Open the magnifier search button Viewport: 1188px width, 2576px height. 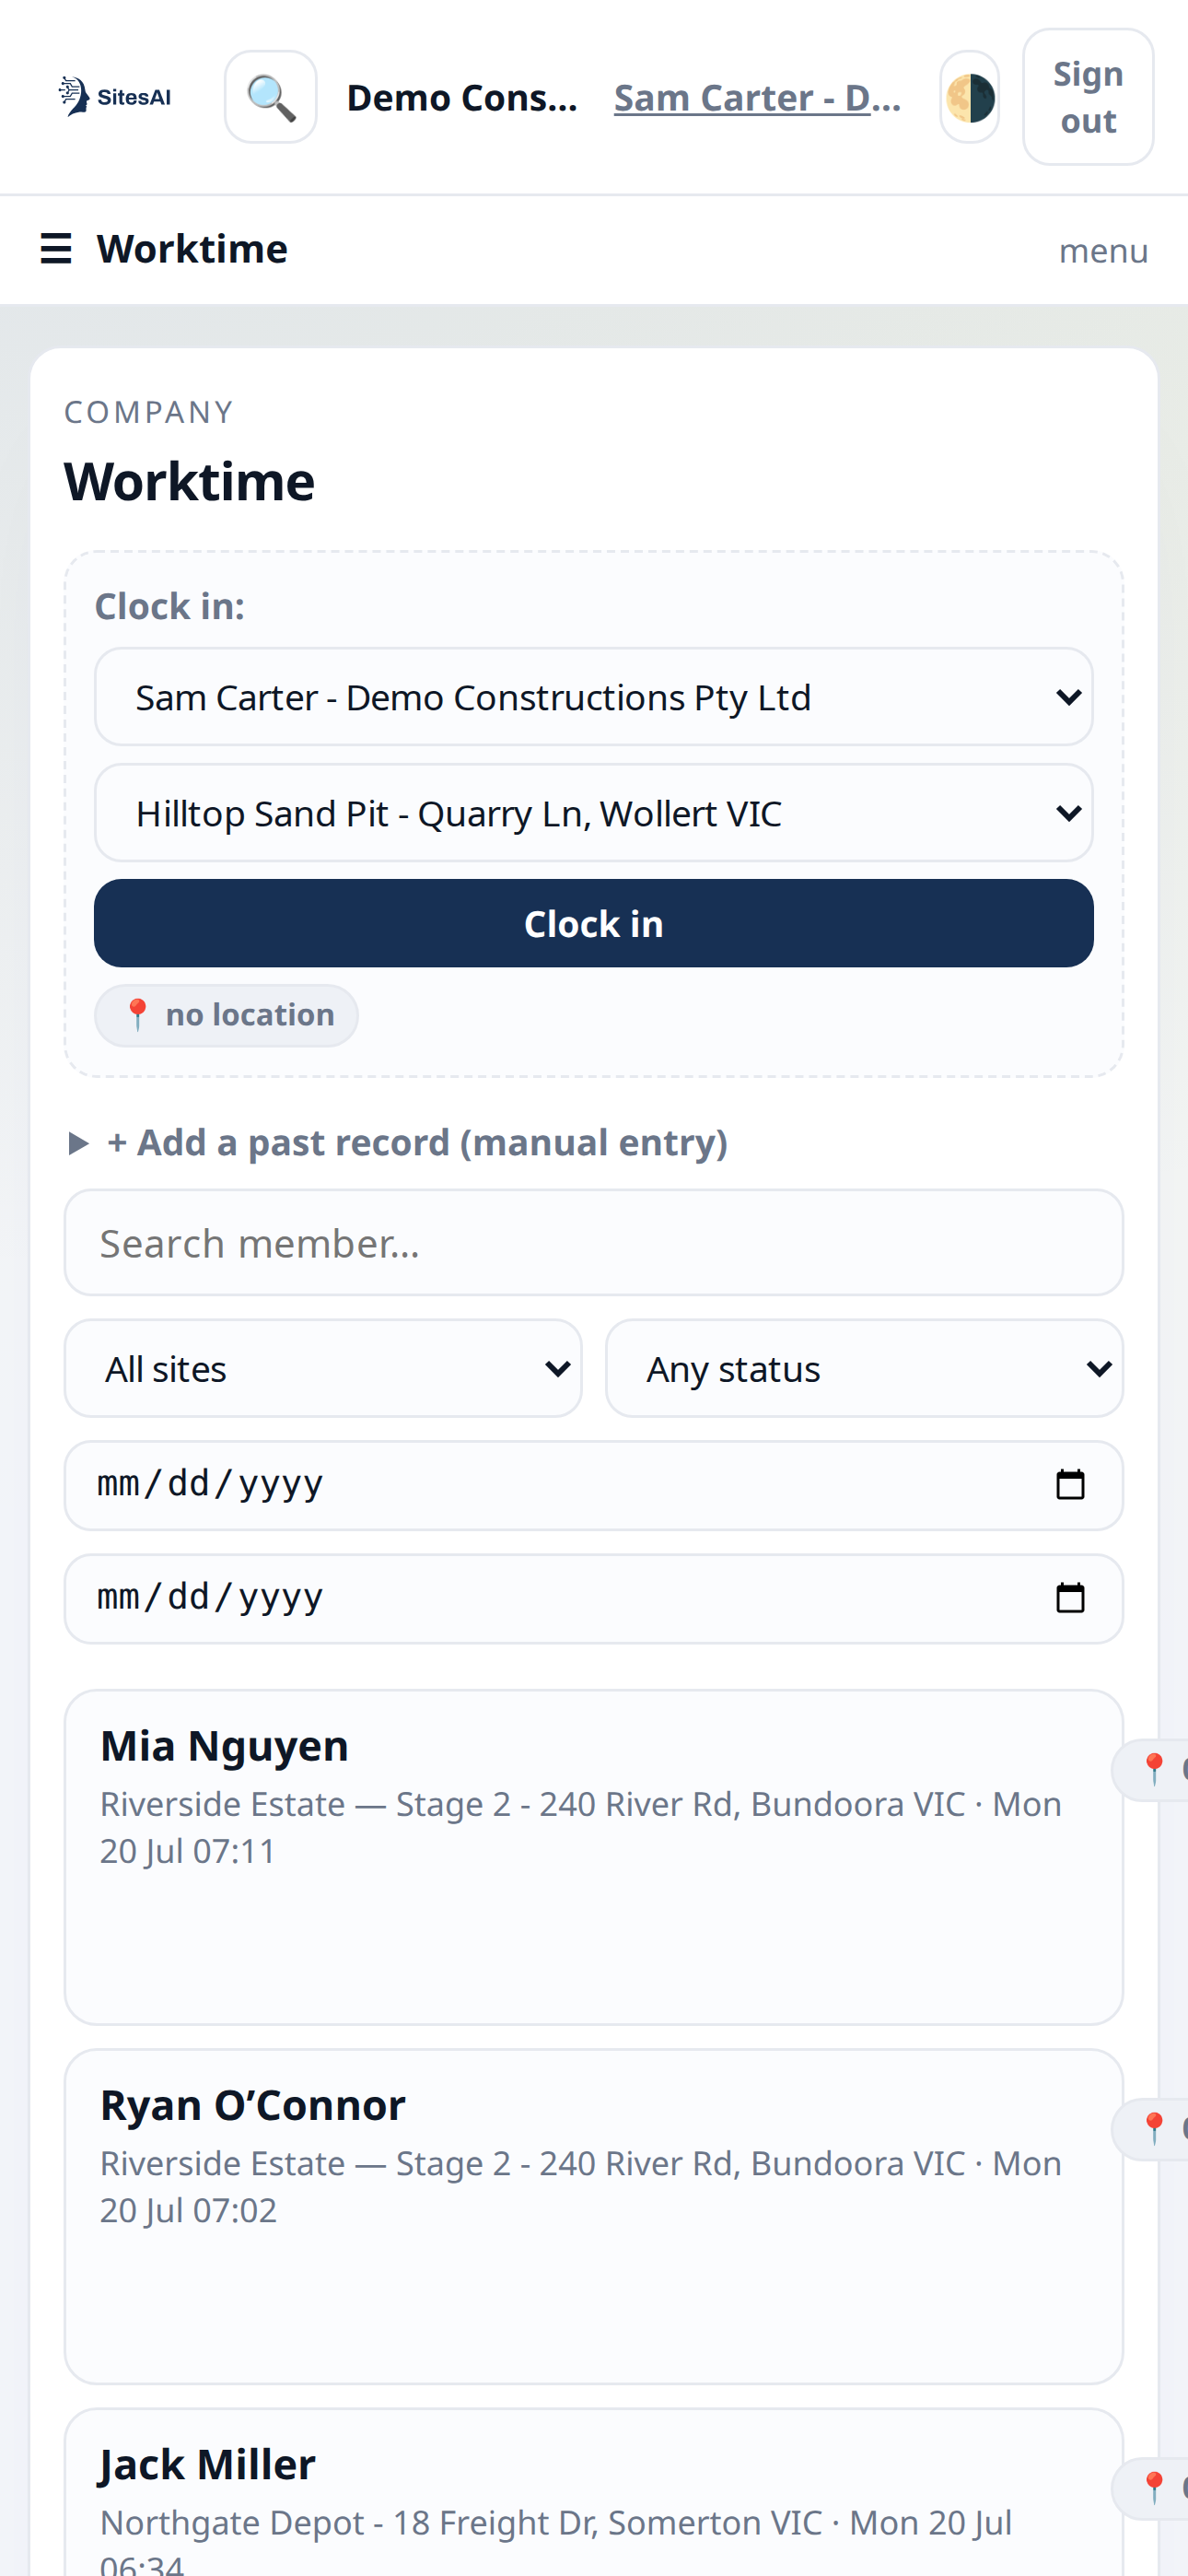coord(270,97)
